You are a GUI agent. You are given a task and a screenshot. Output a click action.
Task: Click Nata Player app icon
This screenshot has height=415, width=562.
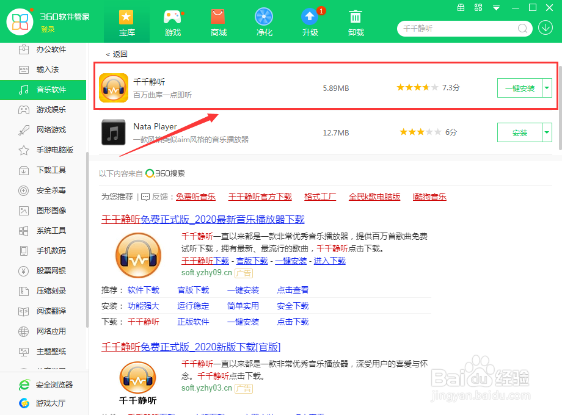pos(113,132)
